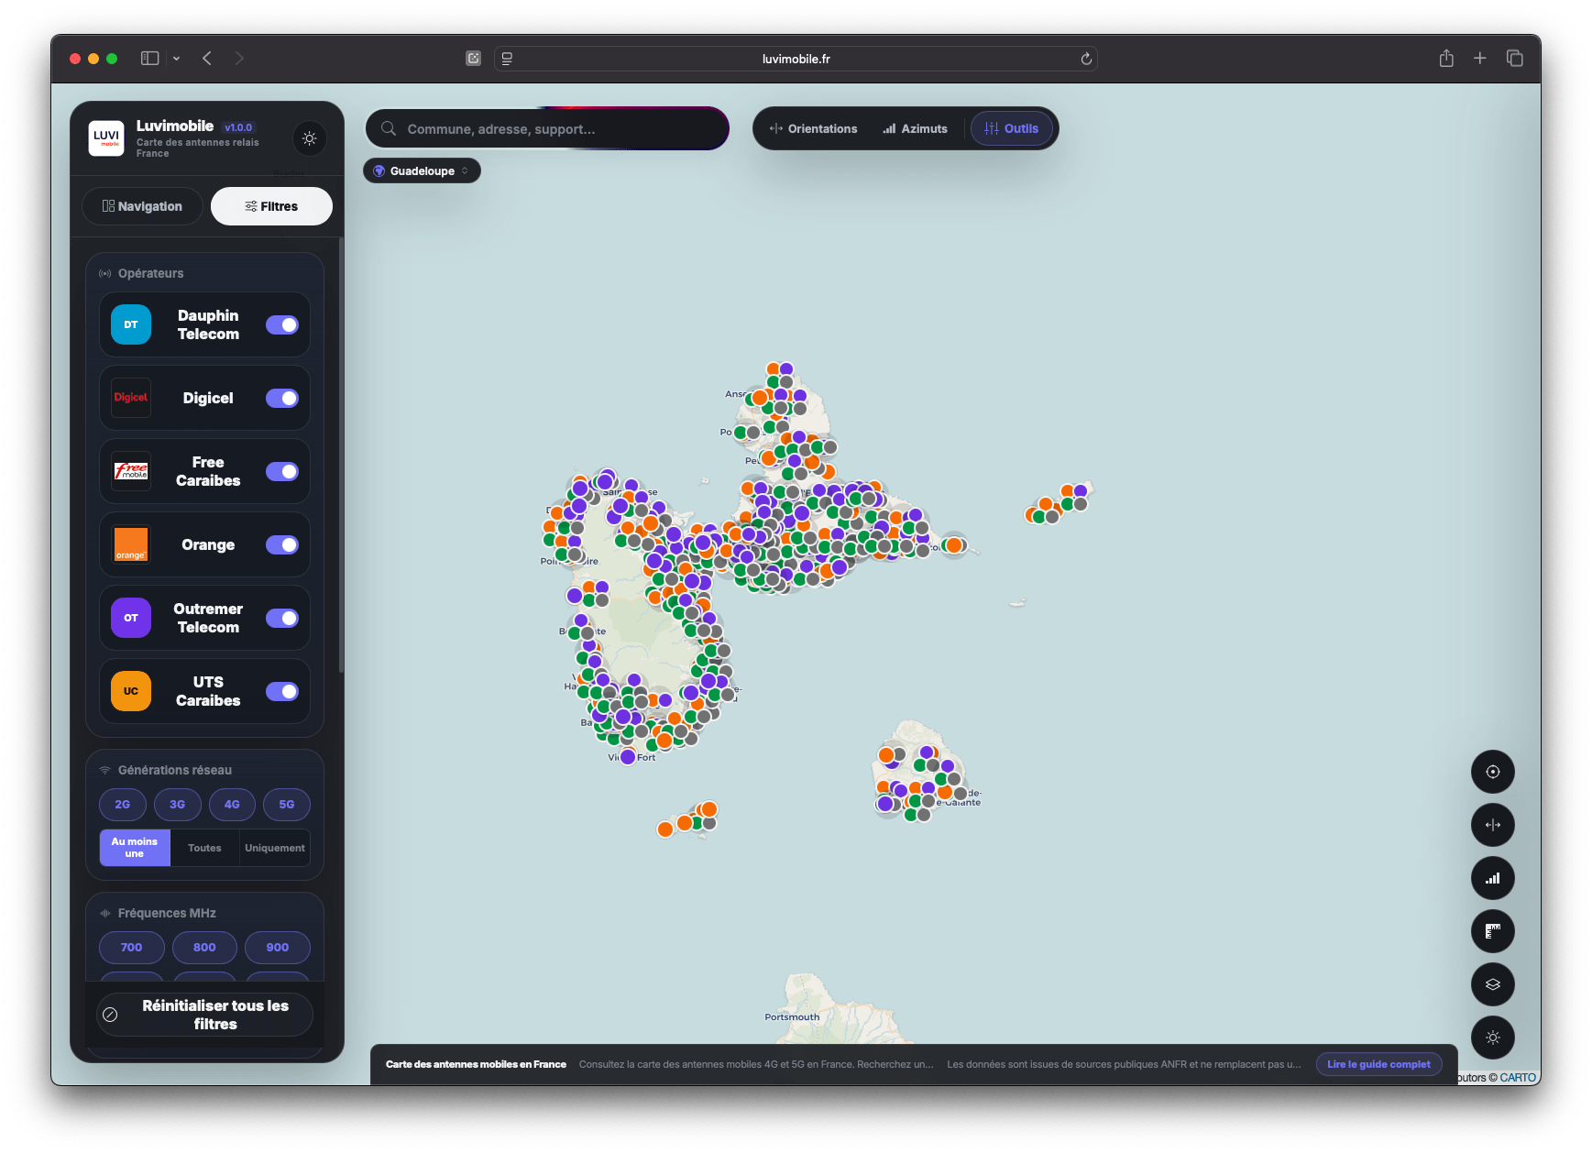Click the signal bars map button

click(1492, 878)
